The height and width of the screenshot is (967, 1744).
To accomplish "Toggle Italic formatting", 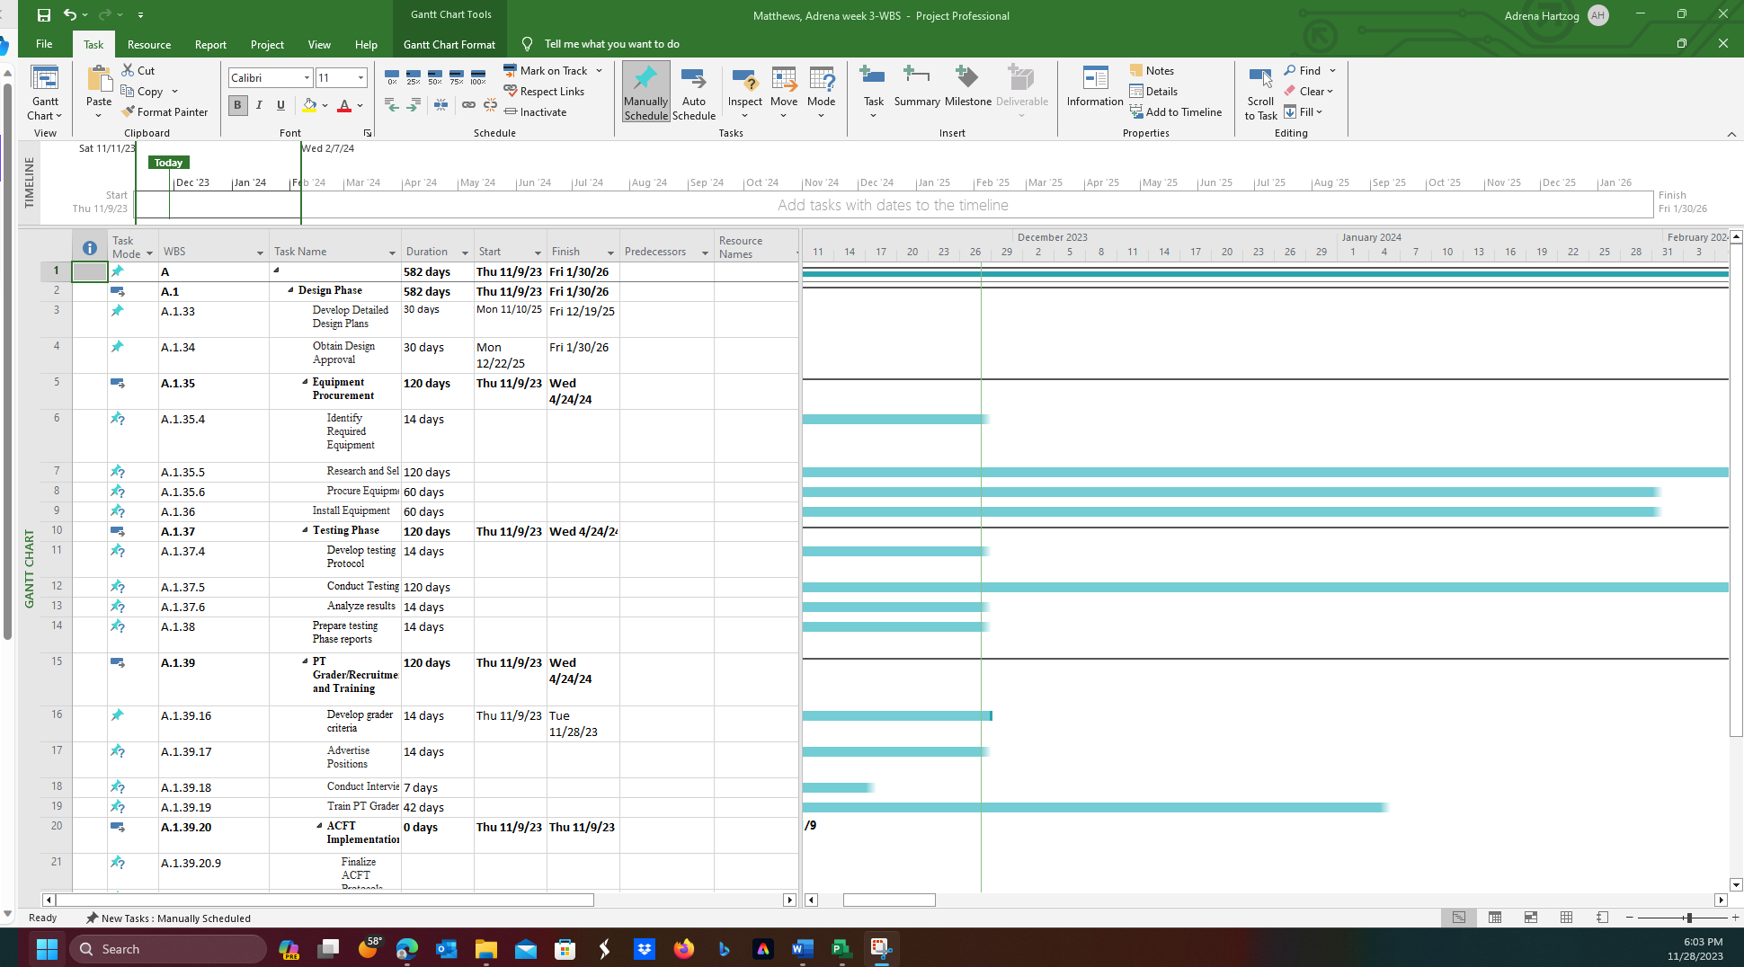I will pos(259,105).
